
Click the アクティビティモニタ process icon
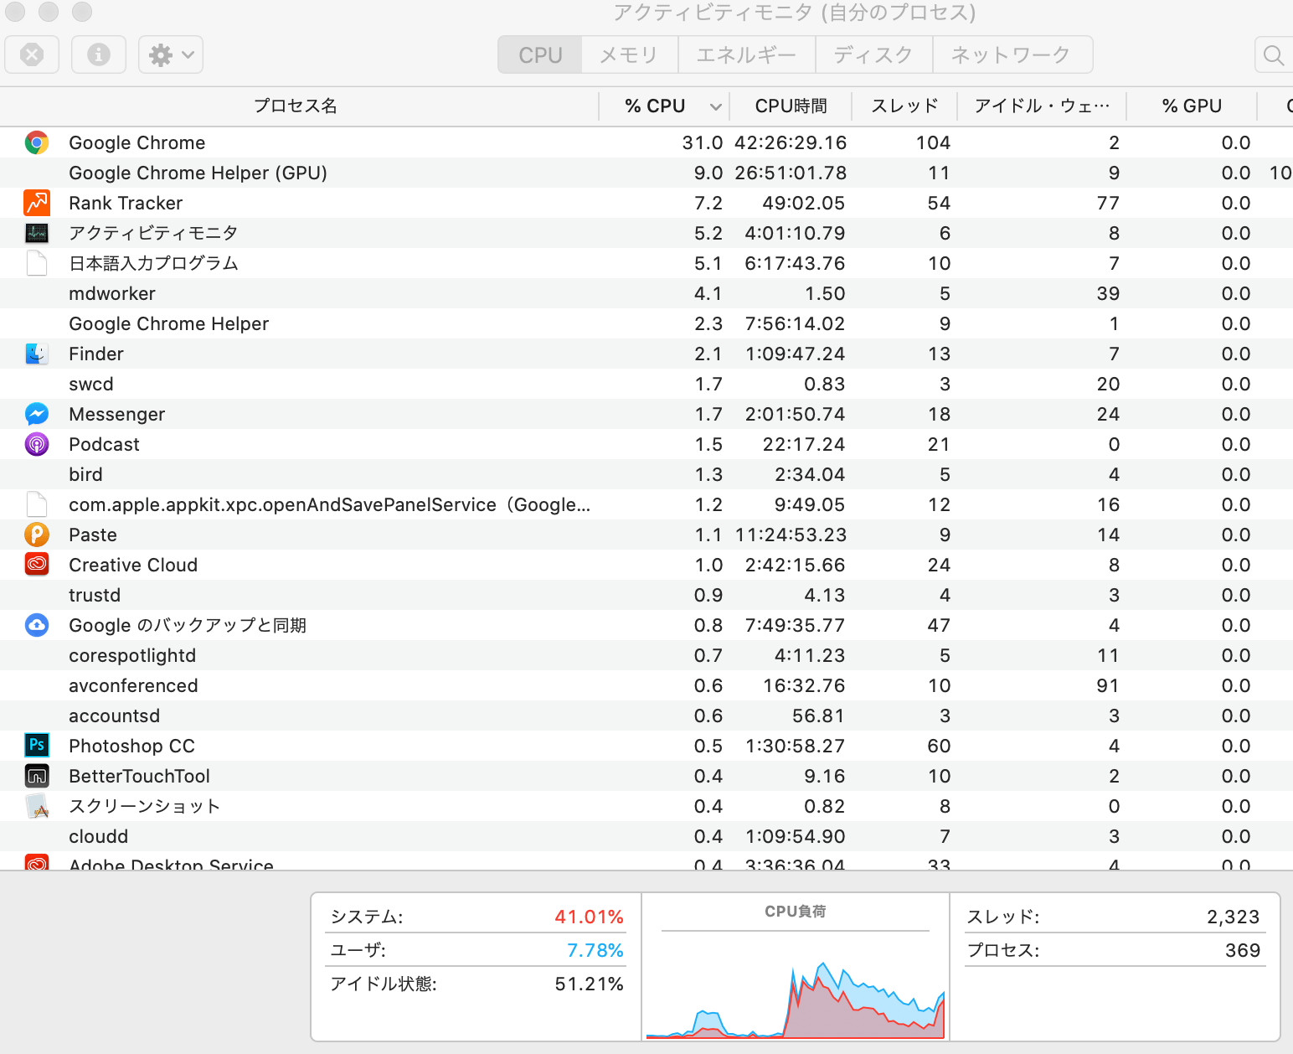[x=37, y=233]
